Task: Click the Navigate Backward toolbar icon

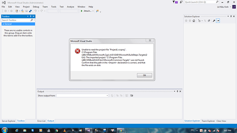Action: pyautogui.click(x=5, y=11)
